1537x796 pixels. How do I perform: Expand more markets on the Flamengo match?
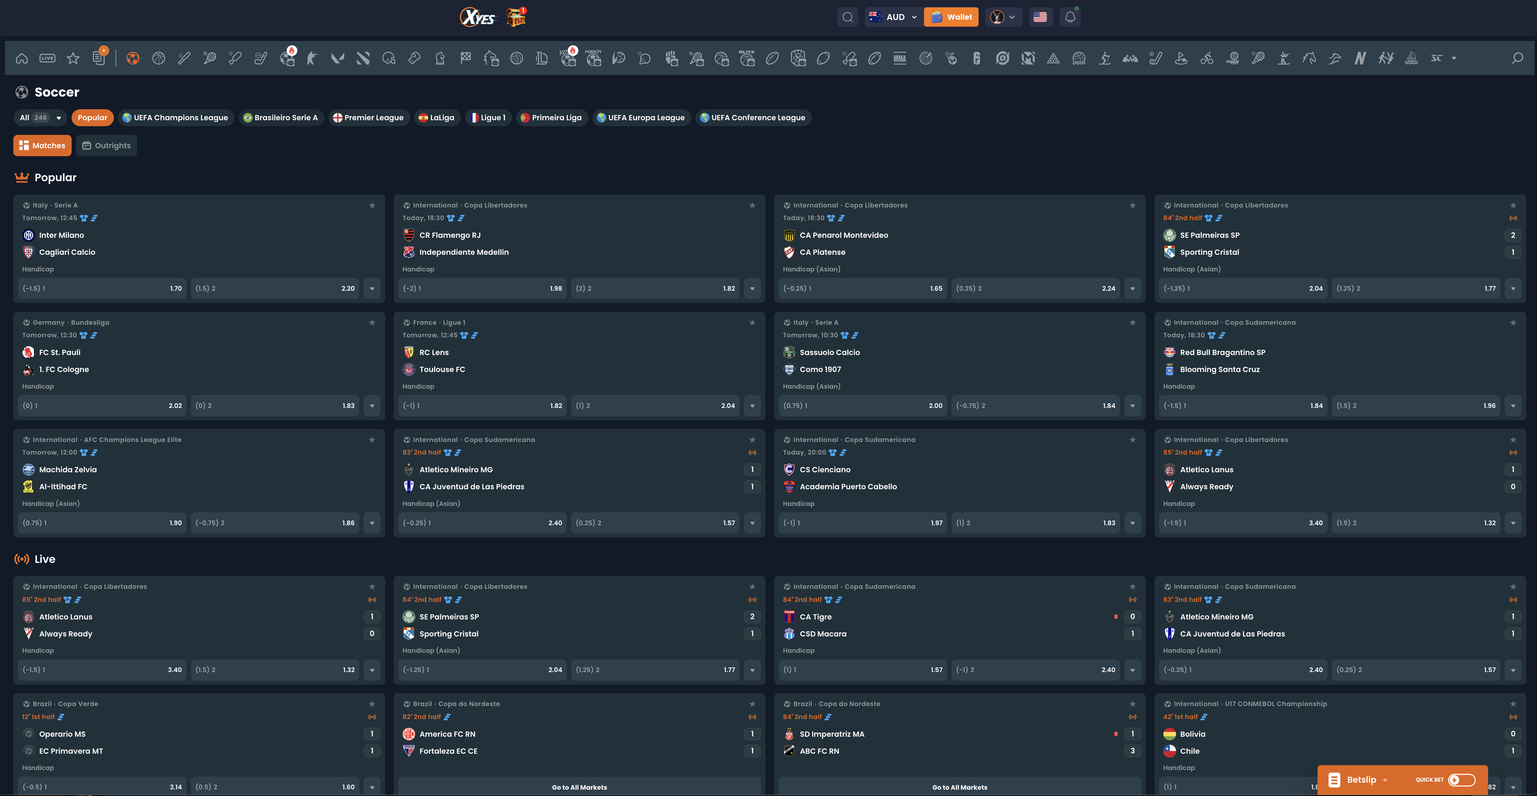753,288
